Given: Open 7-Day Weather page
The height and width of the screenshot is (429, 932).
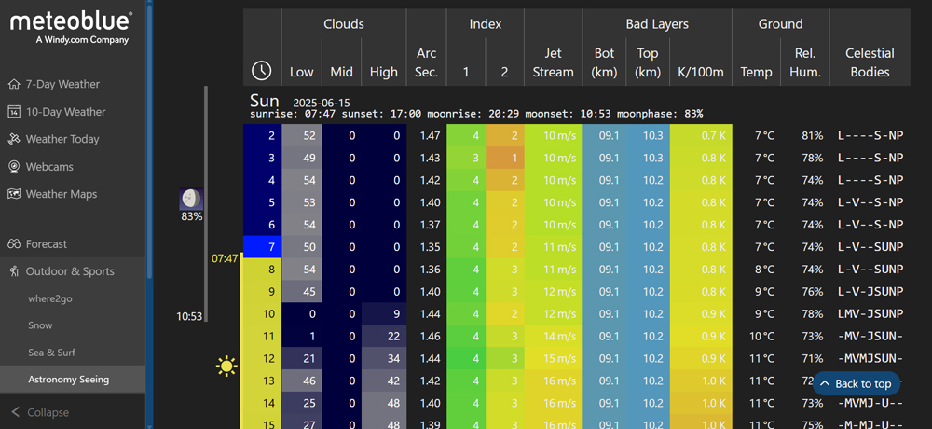Looking at the screenshot, I should [x=62, y=84].
